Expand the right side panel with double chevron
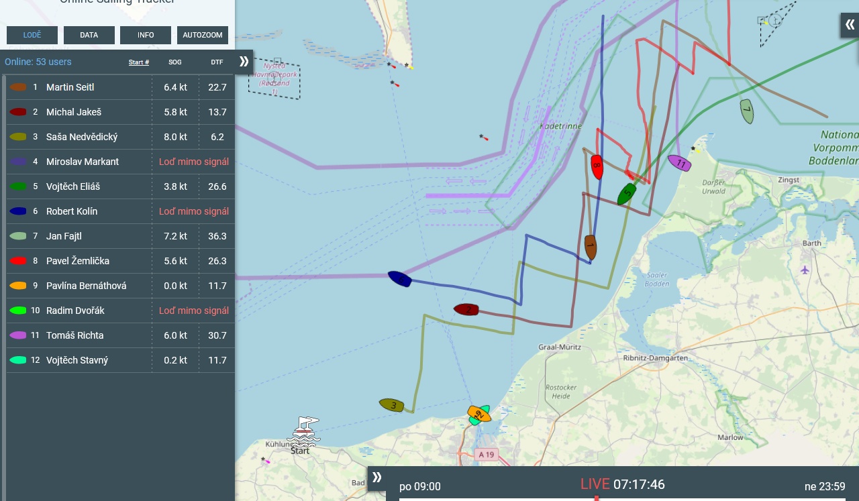This screenshot has height=501, width=859. point(850,25)
